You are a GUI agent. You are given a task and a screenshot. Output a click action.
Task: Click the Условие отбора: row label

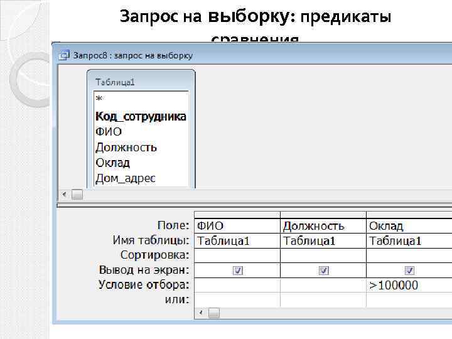144,285
